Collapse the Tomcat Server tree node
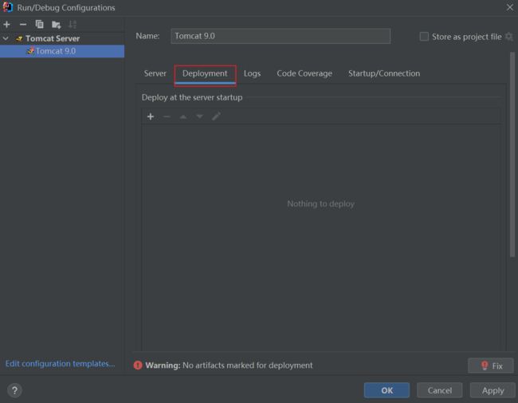Image resolution: width=518 pixels, height=403 pixels. [x=6, y=38]
